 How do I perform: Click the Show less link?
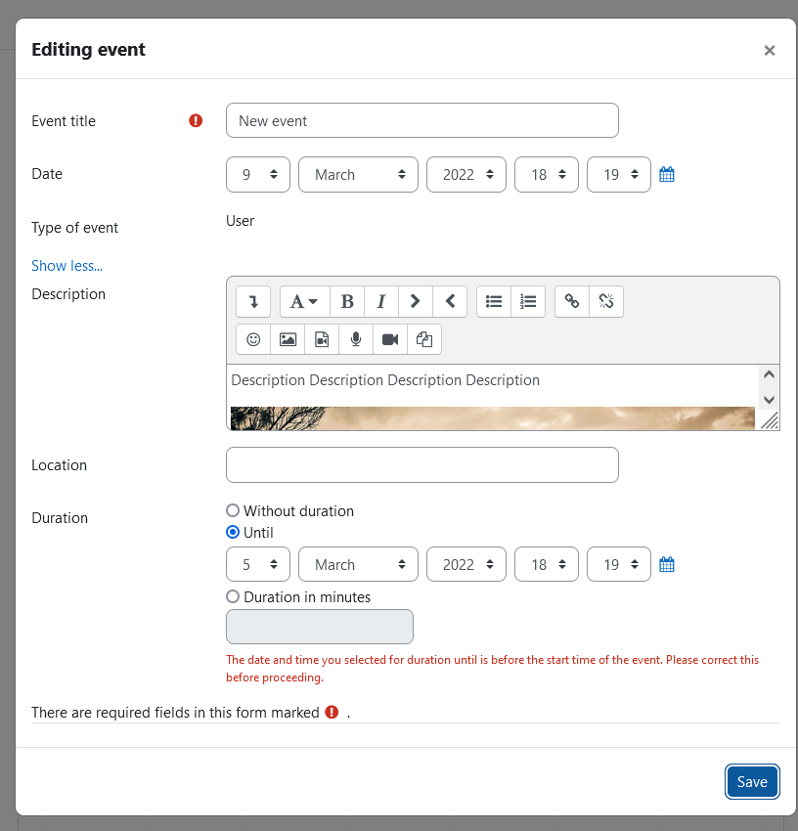point(66,266)
